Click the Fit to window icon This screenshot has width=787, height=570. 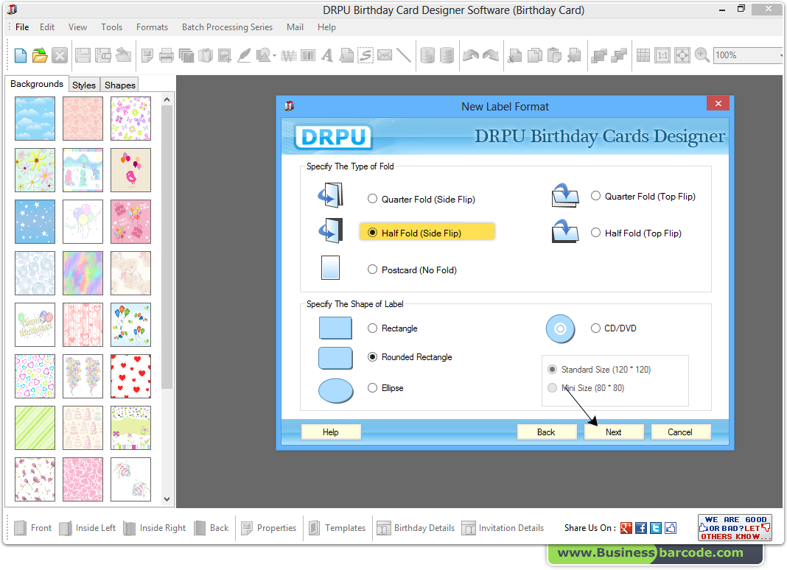point(682,55)
